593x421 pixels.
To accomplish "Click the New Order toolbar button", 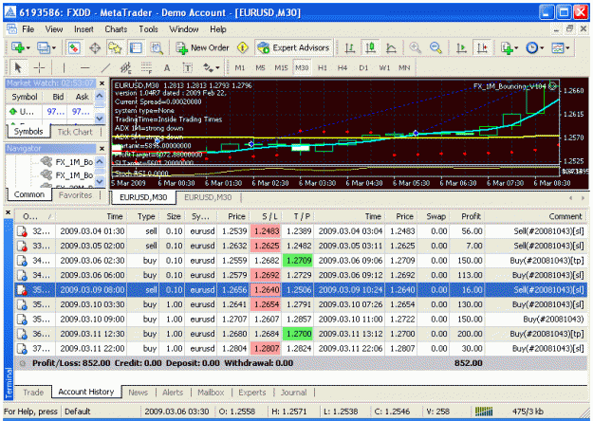I will pyautogui.click(x=203, y=48).
